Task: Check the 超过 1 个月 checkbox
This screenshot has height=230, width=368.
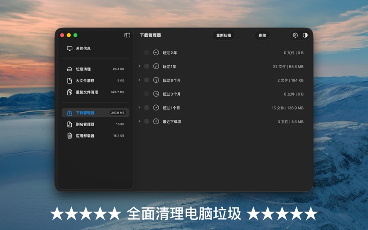Action: (147, 108)
